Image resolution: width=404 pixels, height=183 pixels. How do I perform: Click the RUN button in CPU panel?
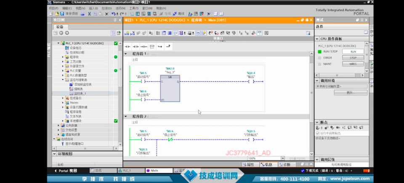tap(353, 51)
